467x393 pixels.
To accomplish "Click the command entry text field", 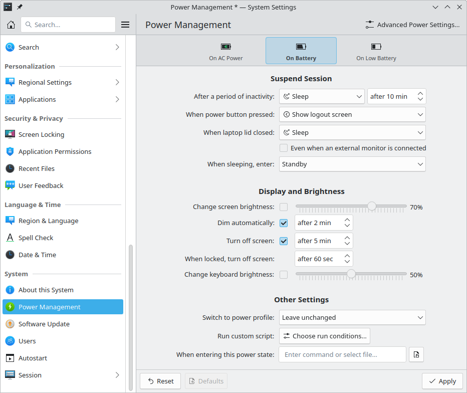I will 342,354.
